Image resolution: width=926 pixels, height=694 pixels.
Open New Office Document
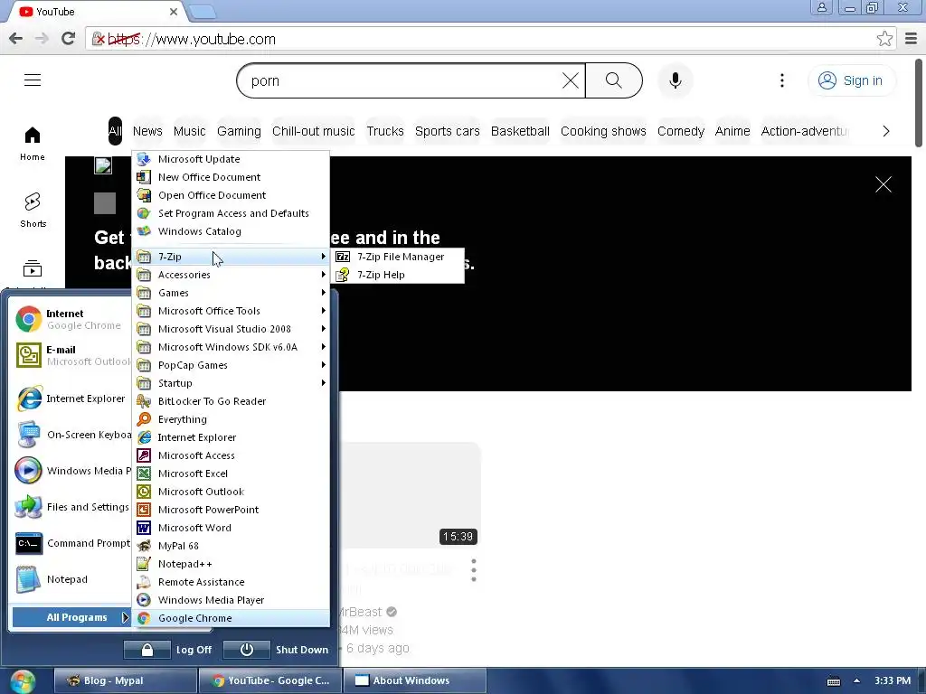(x=231, y=177)
